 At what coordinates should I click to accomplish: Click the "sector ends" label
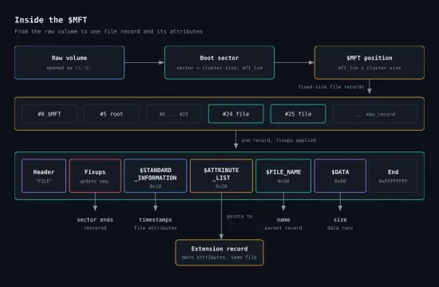pyautogui.click(x=95, y=220)
